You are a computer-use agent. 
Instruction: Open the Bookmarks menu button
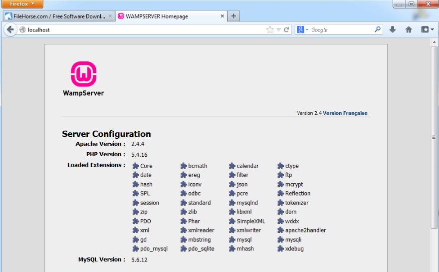pos(425,29)
